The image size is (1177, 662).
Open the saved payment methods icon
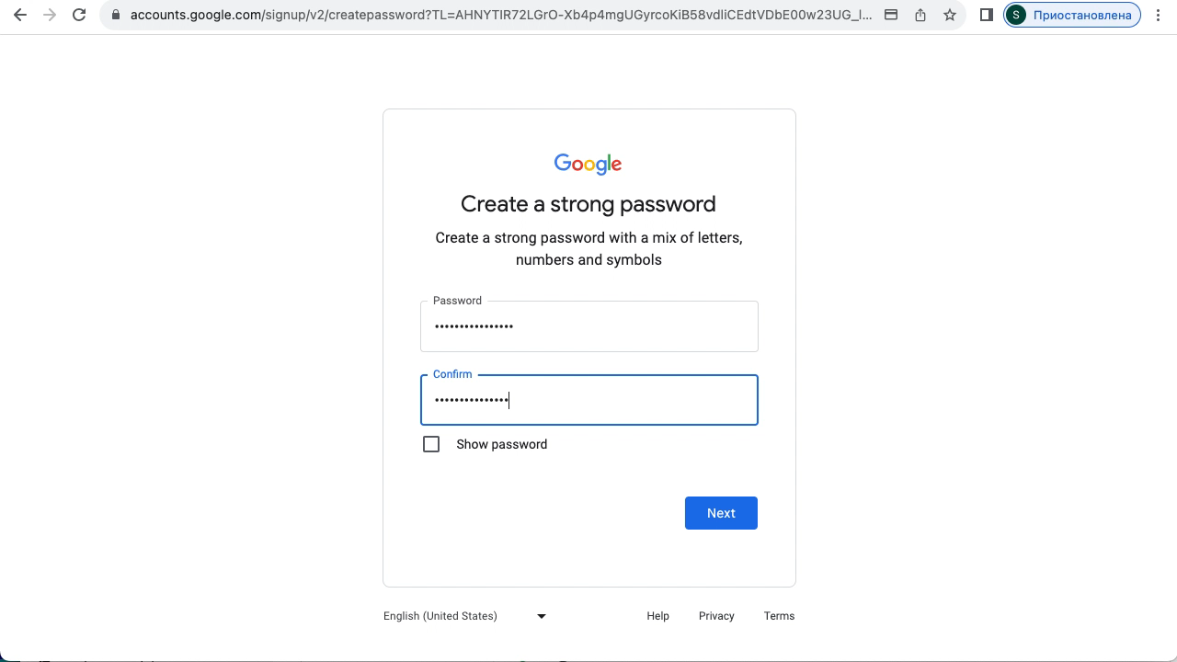891,15
